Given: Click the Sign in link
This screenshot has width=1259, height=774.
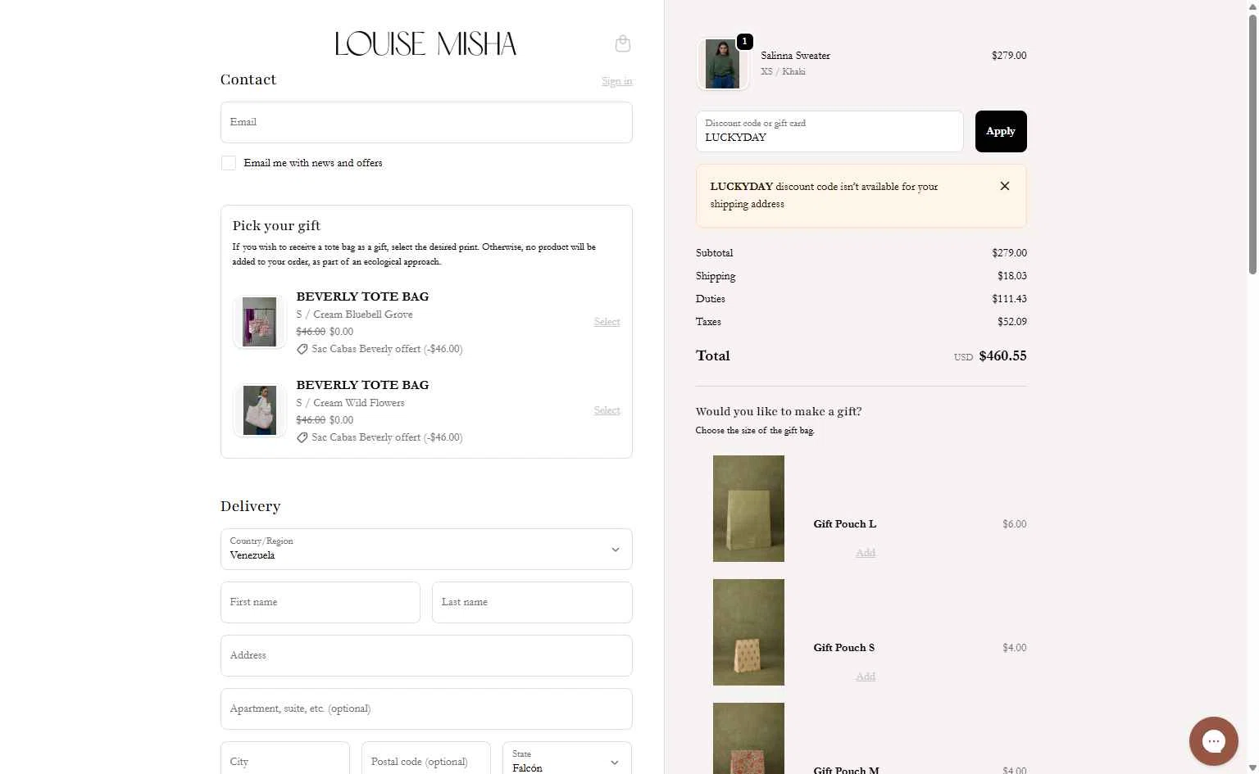Looking at the screenshot, I should tap(616, 81).
